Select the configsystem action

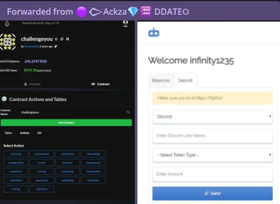tap(16, 162)
